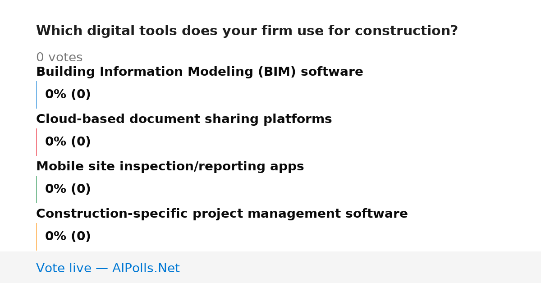Viewport: 541px width, 283px height.
Task: Click 0% (0) under BIM software
Action: pyautogui.click(x=68, y=95)
